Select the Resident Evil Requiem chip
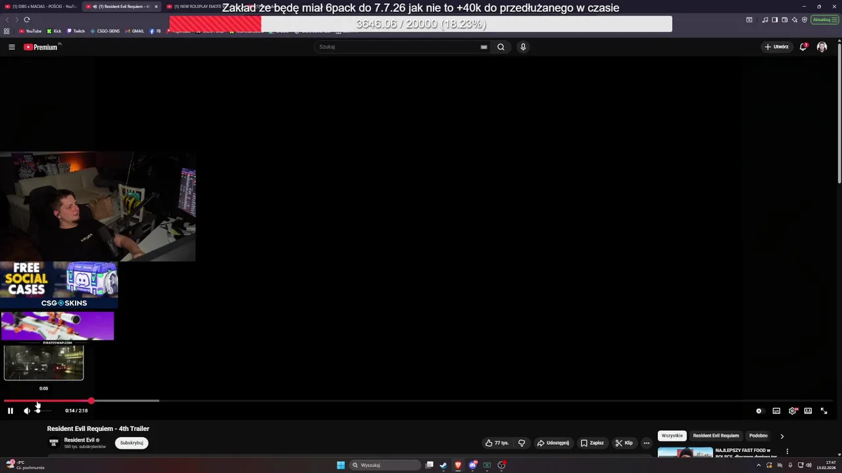This screenshot has height=473, width=842. [716, 436]
